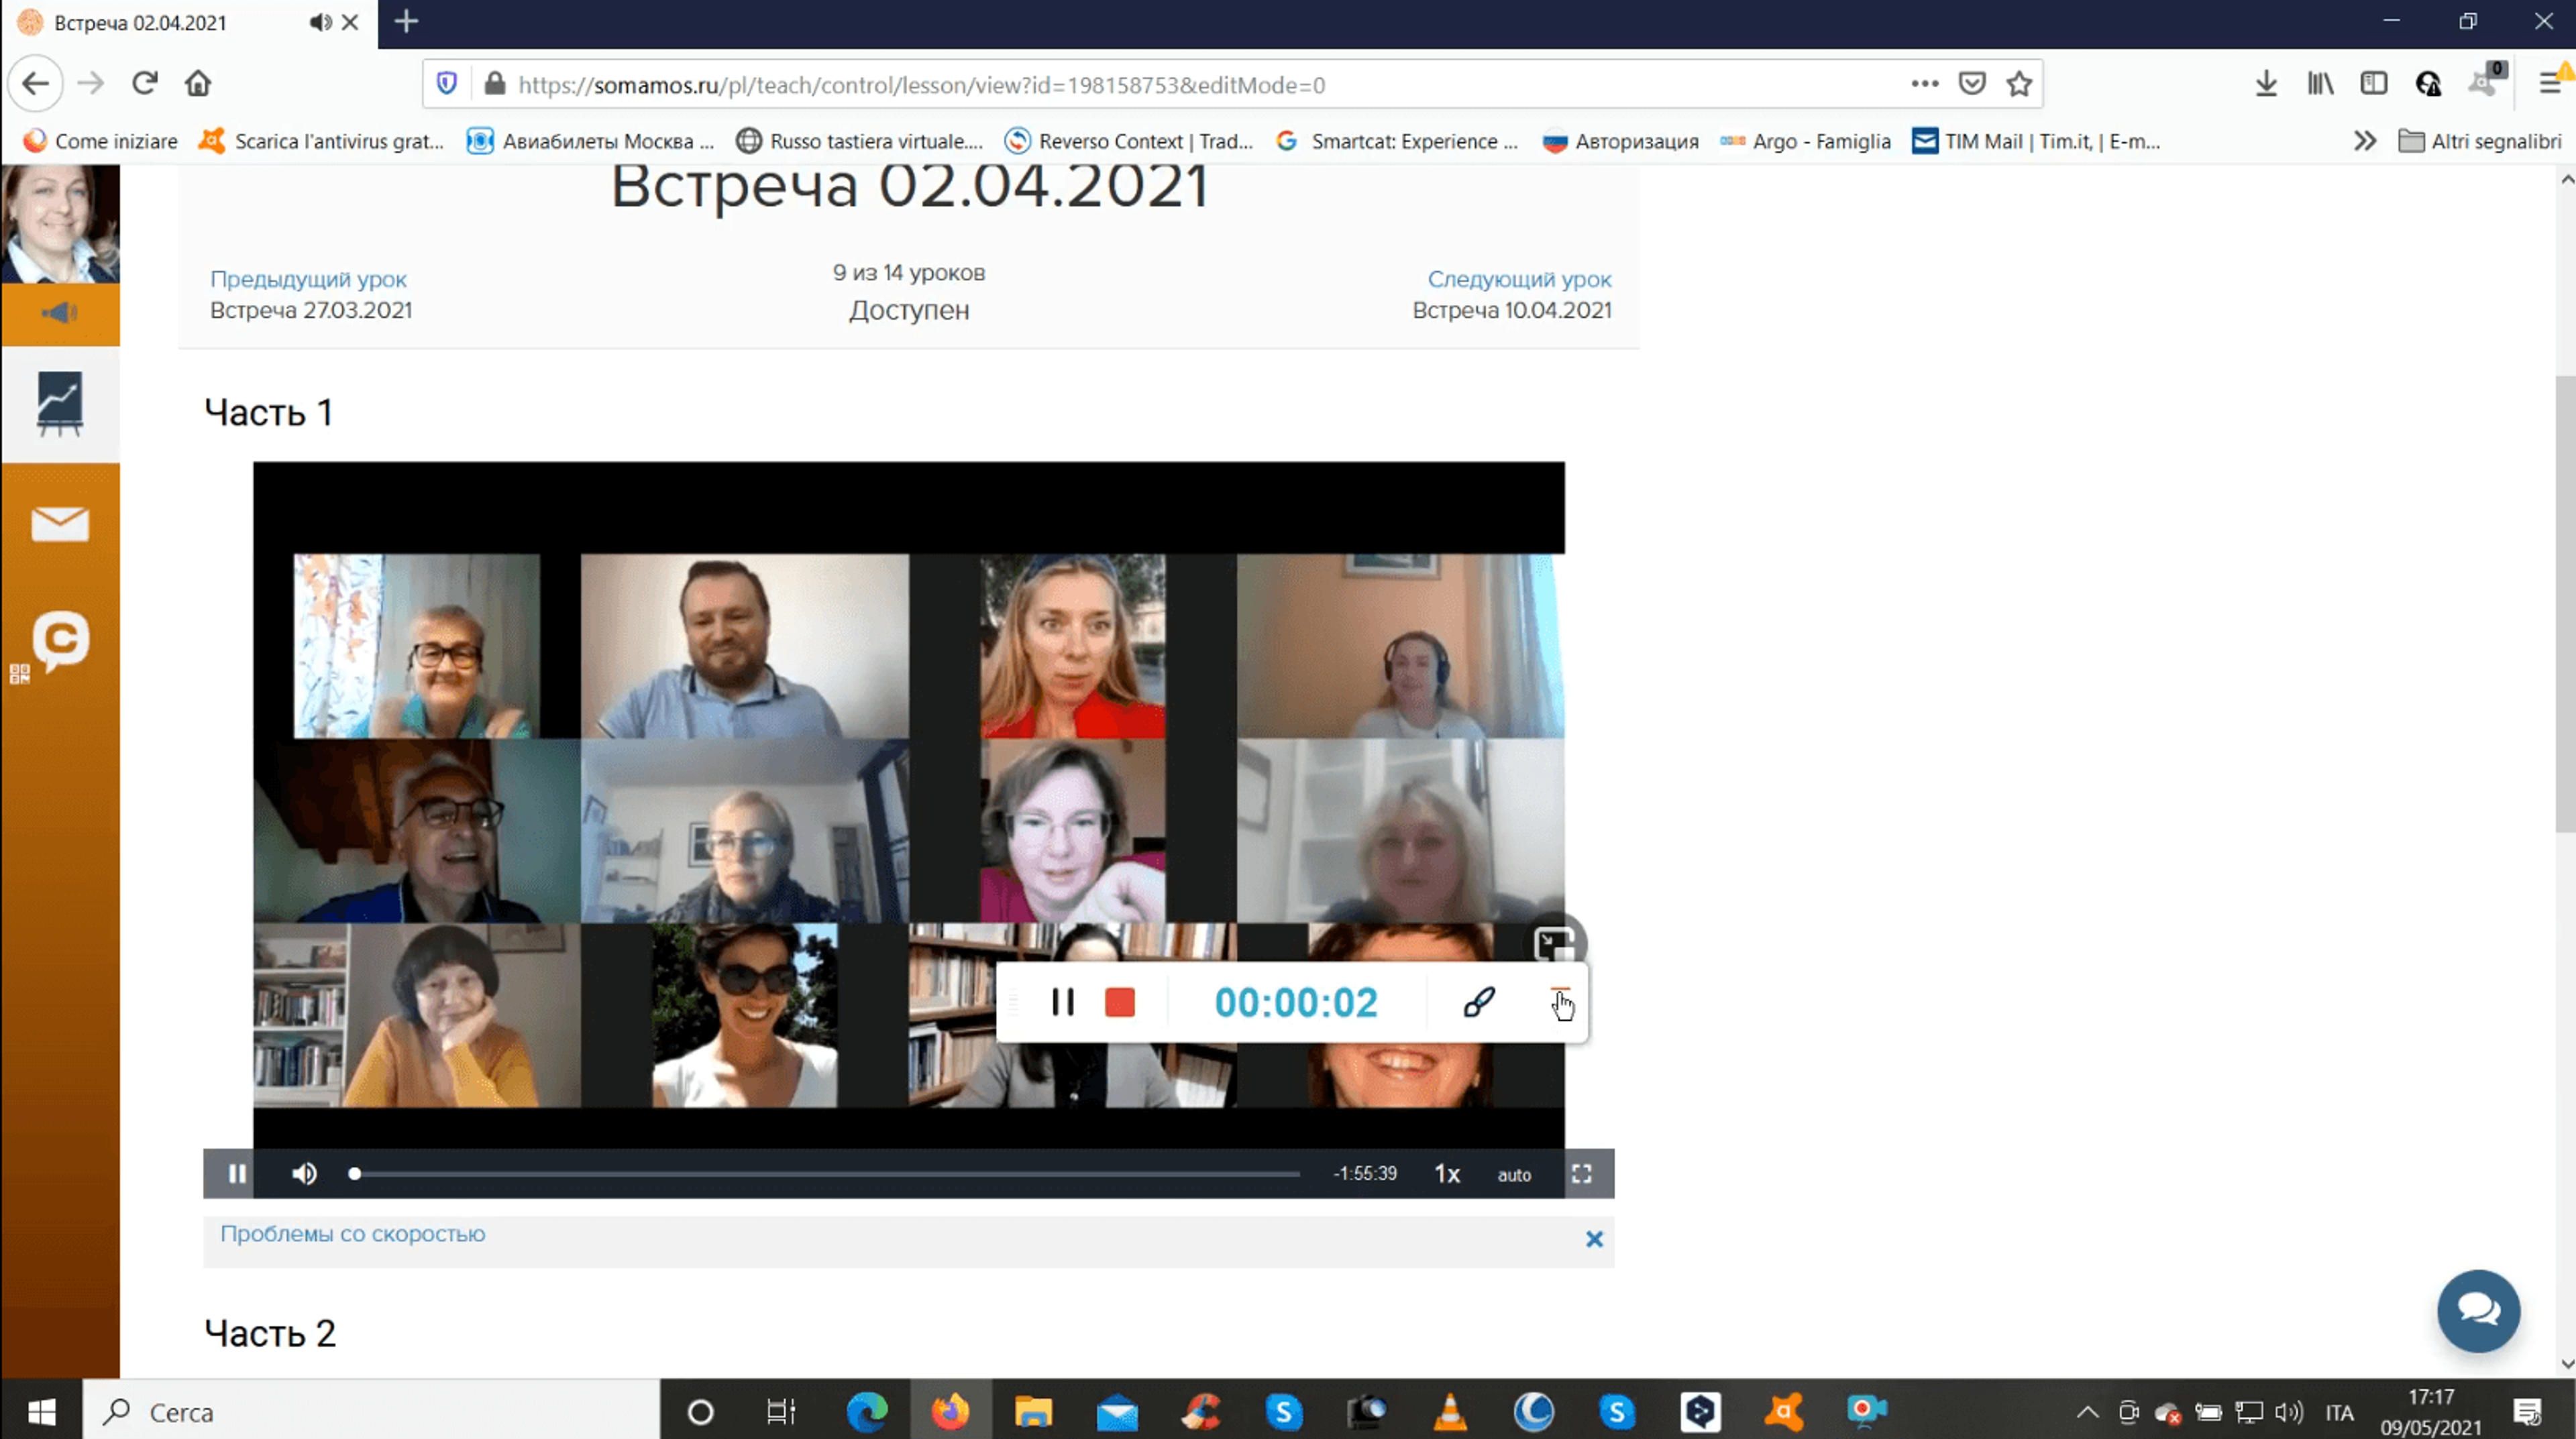Open the mail messages sidebar icon

point(60,524)
